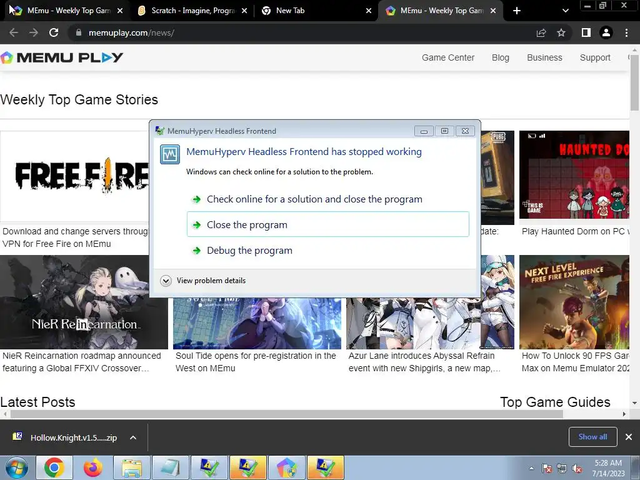
Task: Open How To Unlock 90 FPS article link
Action: click(576, 362)
